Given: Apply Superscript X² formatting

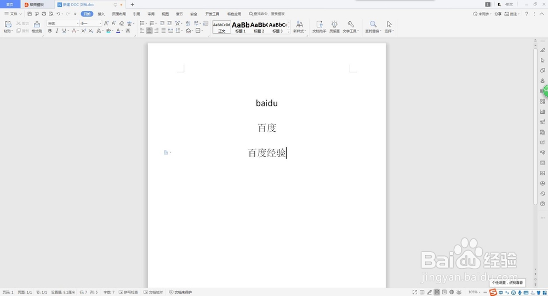Looking at the screenshot, I should 83,31.
